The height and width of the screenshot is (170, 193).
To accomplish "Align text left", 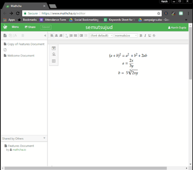I will click(52, 36).
